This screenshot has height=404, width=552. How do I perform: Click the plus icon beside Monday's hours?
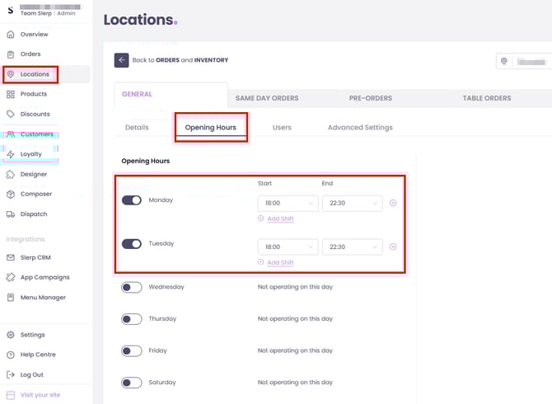[x=393, y=203]
